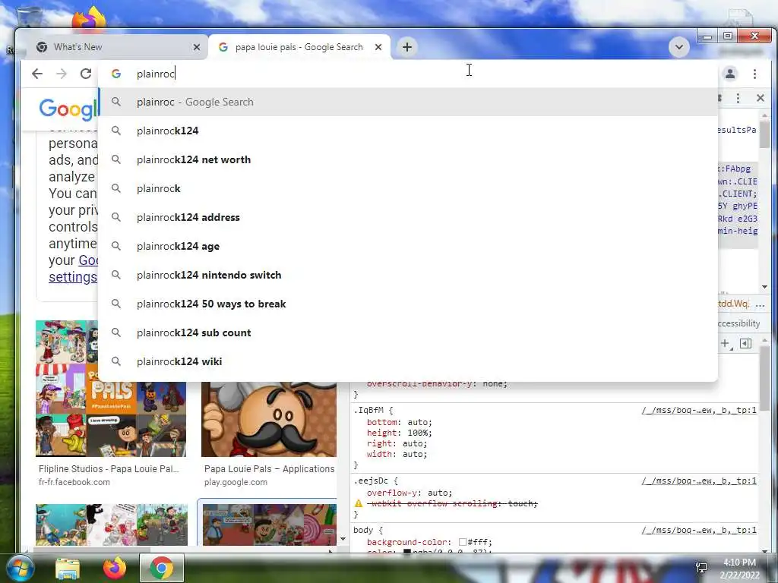Open the Chrome profile avatar icon
Viewport: 778px width, 583px height.
730,74
